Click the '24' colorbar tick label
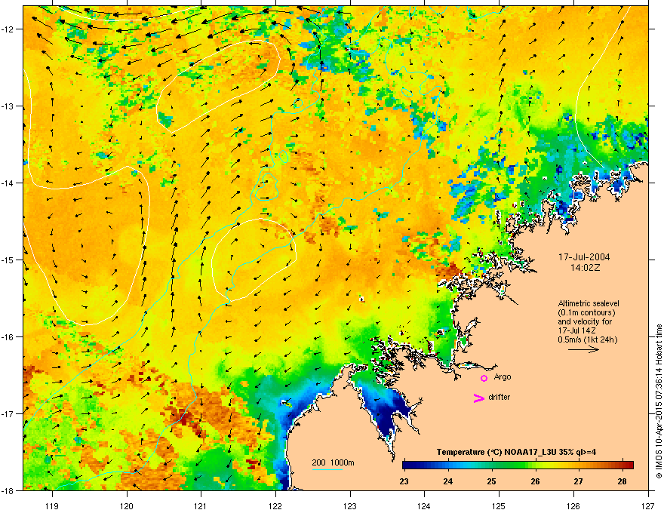Screen dimensions: 664x513 click(447, 481)
